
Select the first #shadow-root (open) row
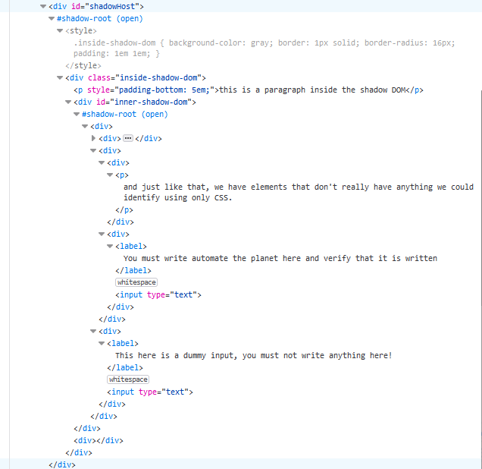100,19
